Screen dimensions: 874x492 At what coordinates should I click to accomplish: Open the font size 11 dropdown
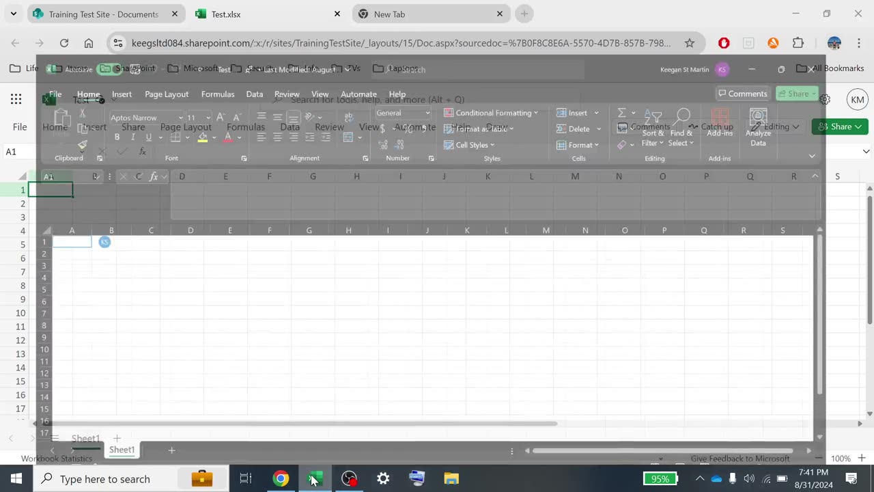pyautogui.click(x=208, y=118)
